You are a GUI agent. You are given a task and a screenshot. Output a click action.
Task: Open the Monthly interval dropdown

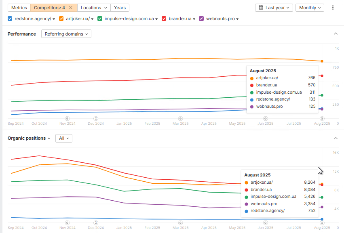310,8
